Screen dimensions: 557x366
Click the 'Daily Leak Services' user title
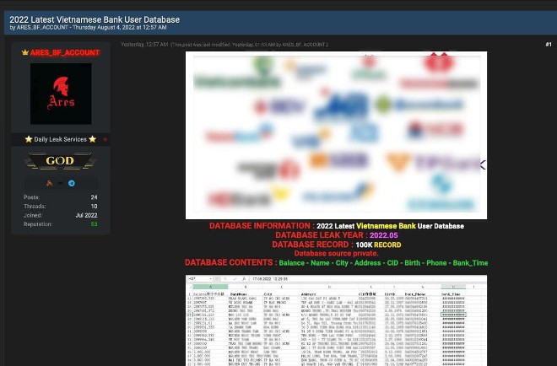tap(61, 139)
